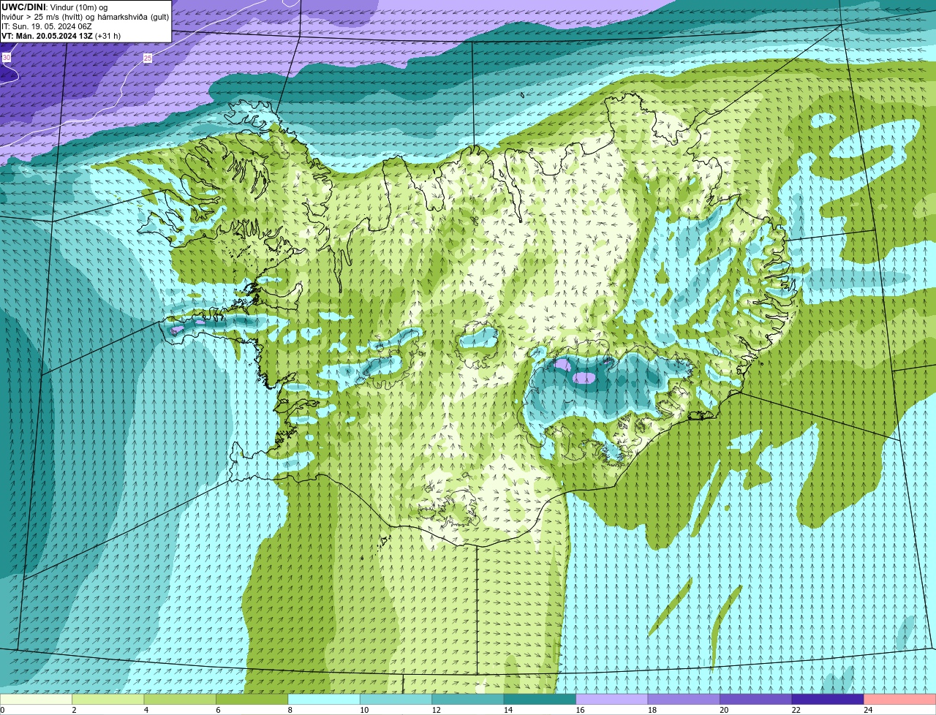Click the violet 20–22 m/s legend swatch
936x715 pixels.
pos(755,700)
